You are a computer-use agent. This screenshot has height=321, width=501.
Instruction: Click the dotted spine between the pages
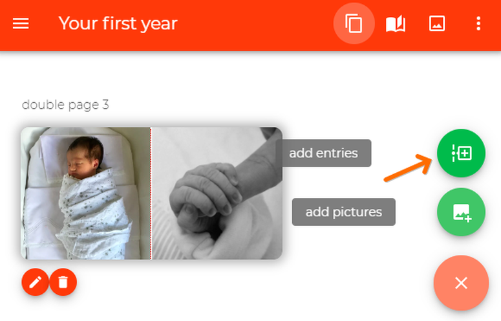151,193
